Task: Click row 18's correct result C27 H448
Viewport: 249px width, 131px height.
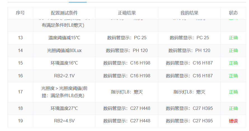Action: [x=127, y=108]
